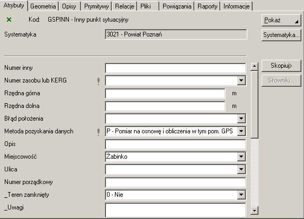The image size is (304, 219).
Task: Focus the Rzędna dolna field
Action: pos(165,106)
